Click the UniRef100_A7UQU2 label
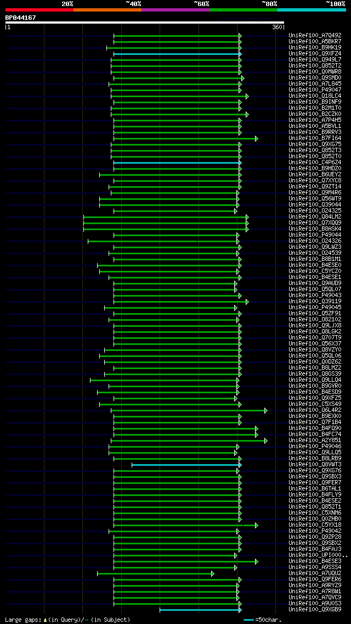 (315, 573)
